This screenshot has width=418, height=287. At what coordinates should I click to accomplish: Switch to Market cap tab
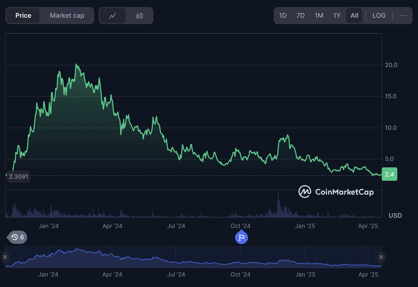tap(67, 16)
